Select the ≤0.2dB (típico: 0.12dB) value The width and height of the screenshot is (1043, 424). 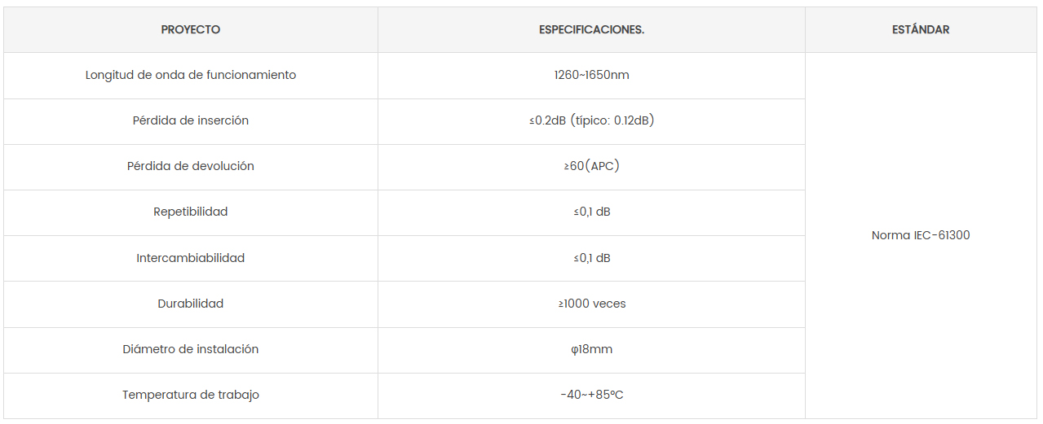click(591, 120)
